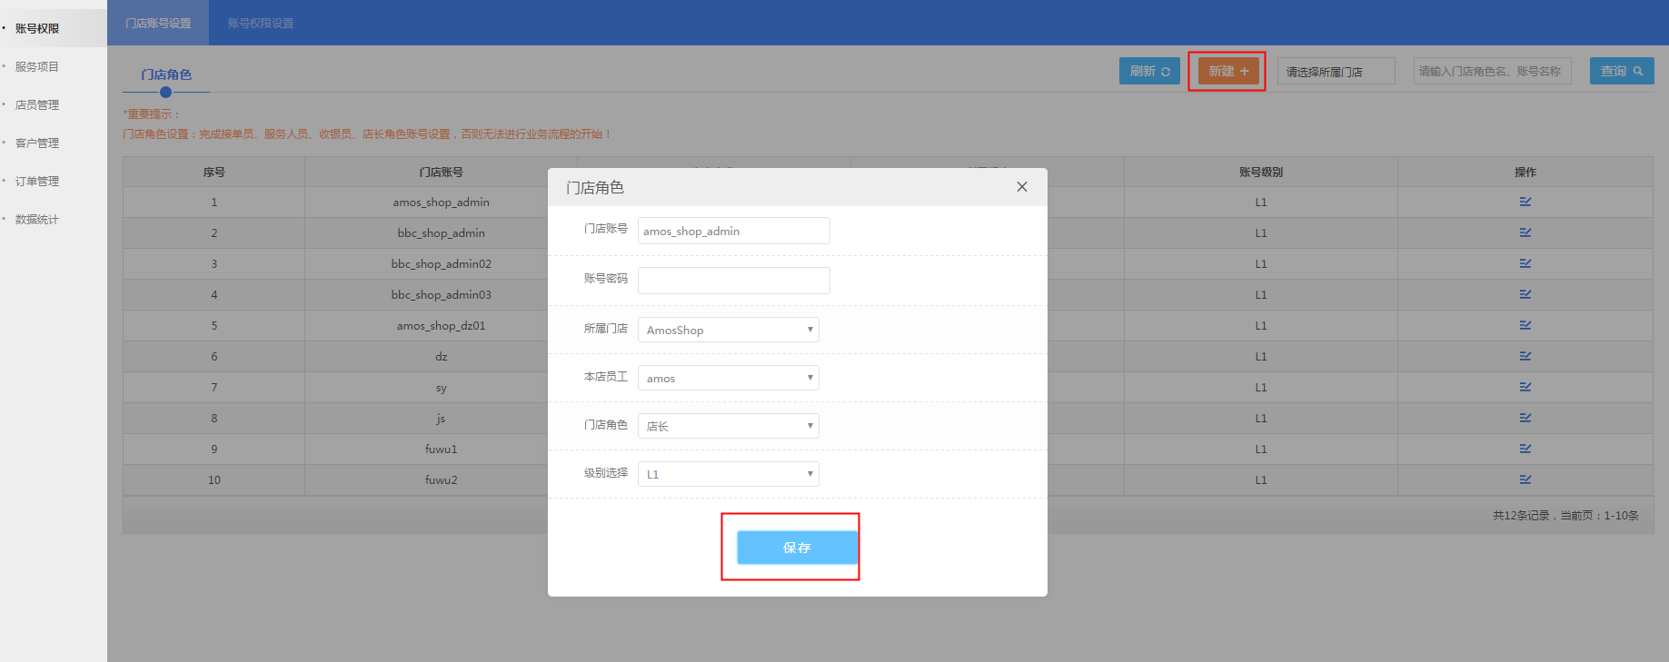Select table cell bbc_shop_admin02
Screen dimensions: 1669x662
click(441, 263)
